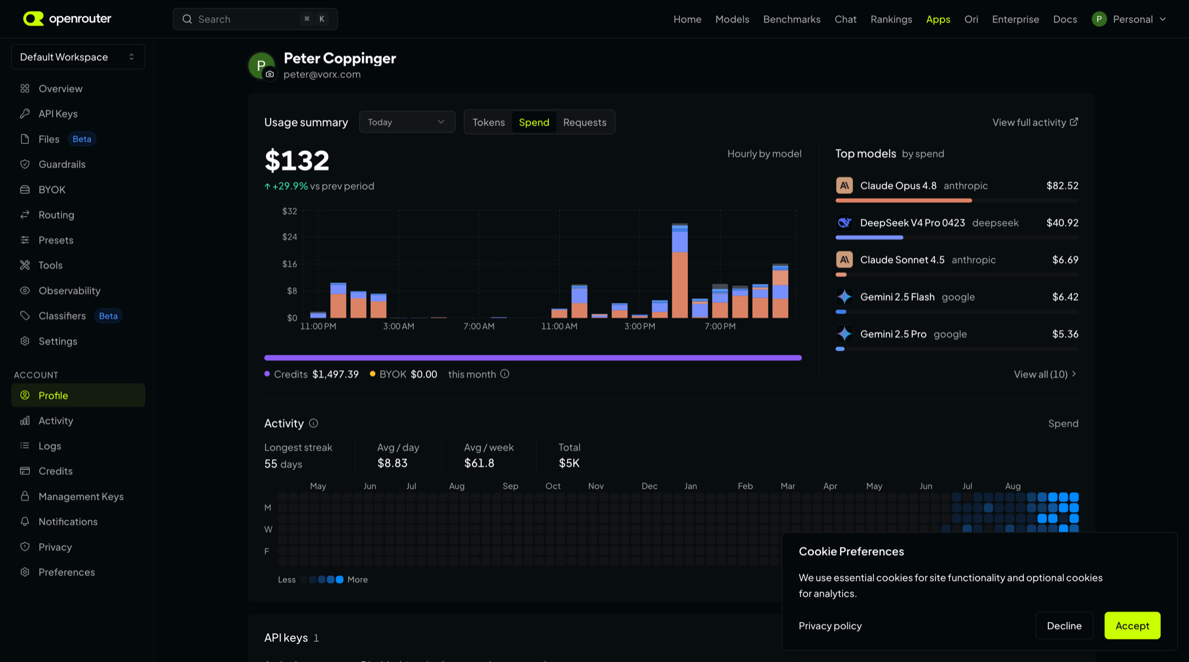
Task: Click the Observability eye icon
Action: click(25, 291)
